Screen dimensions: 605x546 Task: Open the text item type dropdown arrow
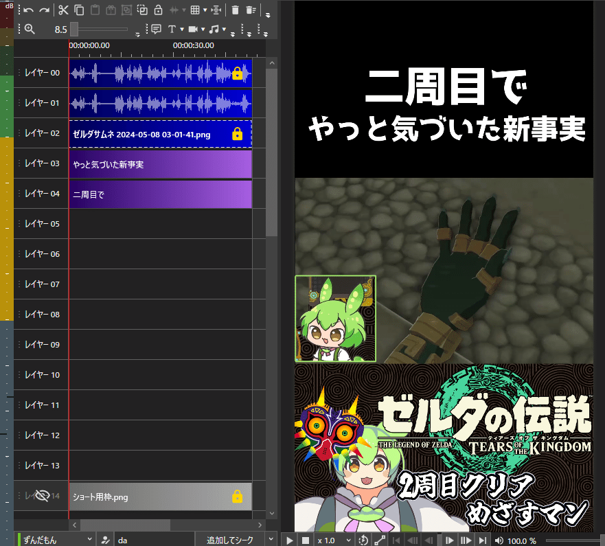tap(182, 30)
